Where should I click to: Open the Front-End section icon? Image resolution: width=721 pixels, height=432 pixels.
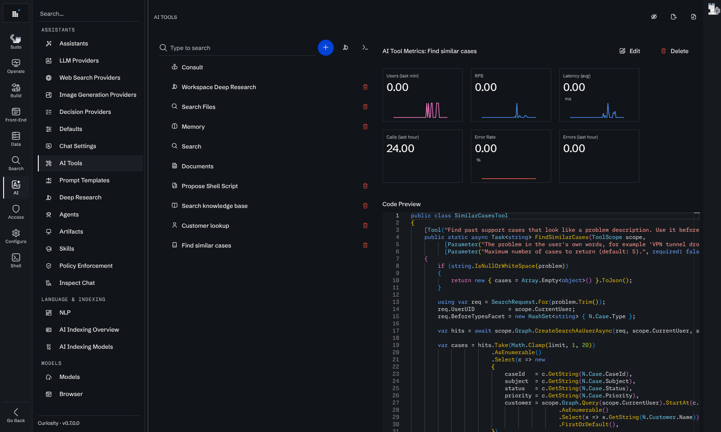point(16,115)
